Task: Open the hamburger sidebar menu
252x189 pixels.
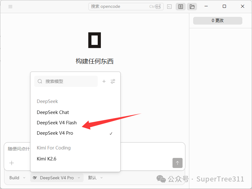Action: point(10,7)
